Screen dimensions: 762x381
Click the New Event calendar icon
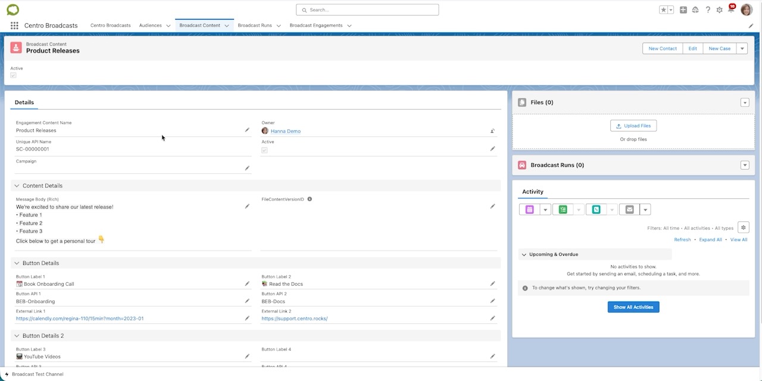(x=529, y=210)
